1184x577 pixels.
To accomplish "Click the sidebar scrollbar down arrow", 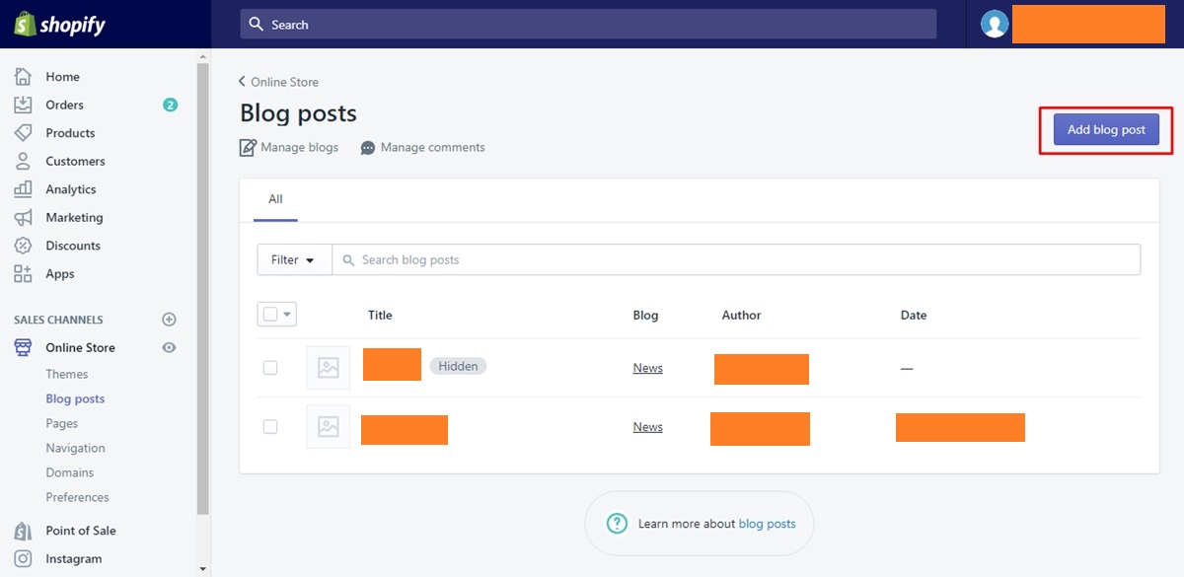I will coord(203,569).
